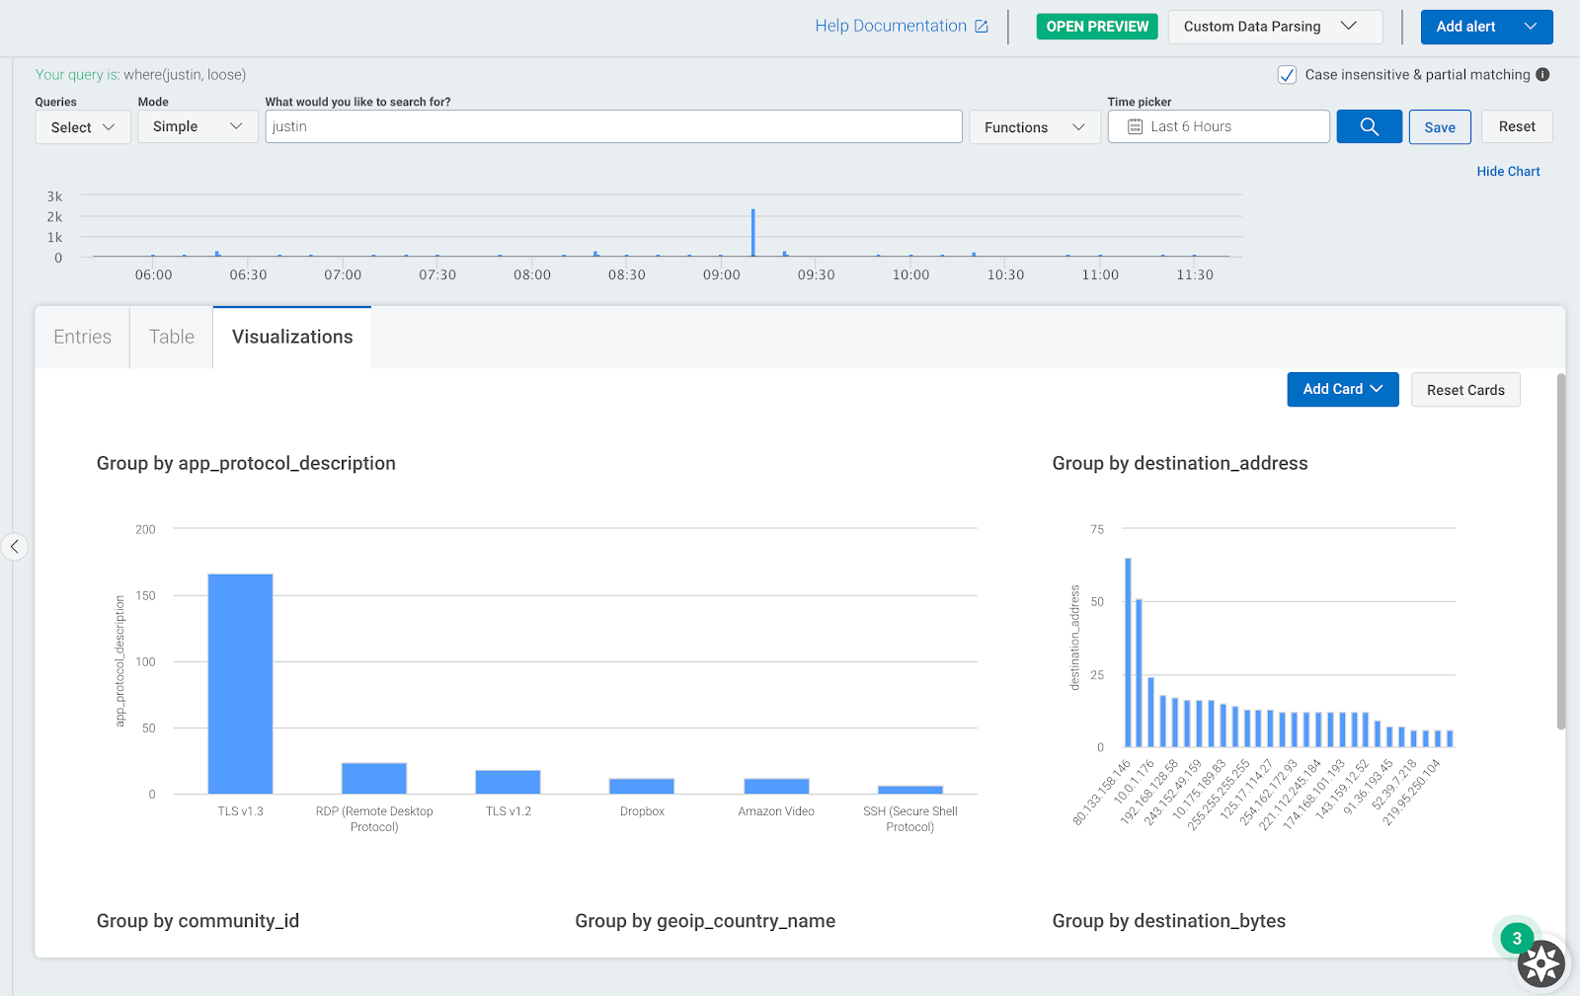This screenshot has height=996, width=1580.
Task: Switch to the Entries tab
Action: (x=82, y=337)
